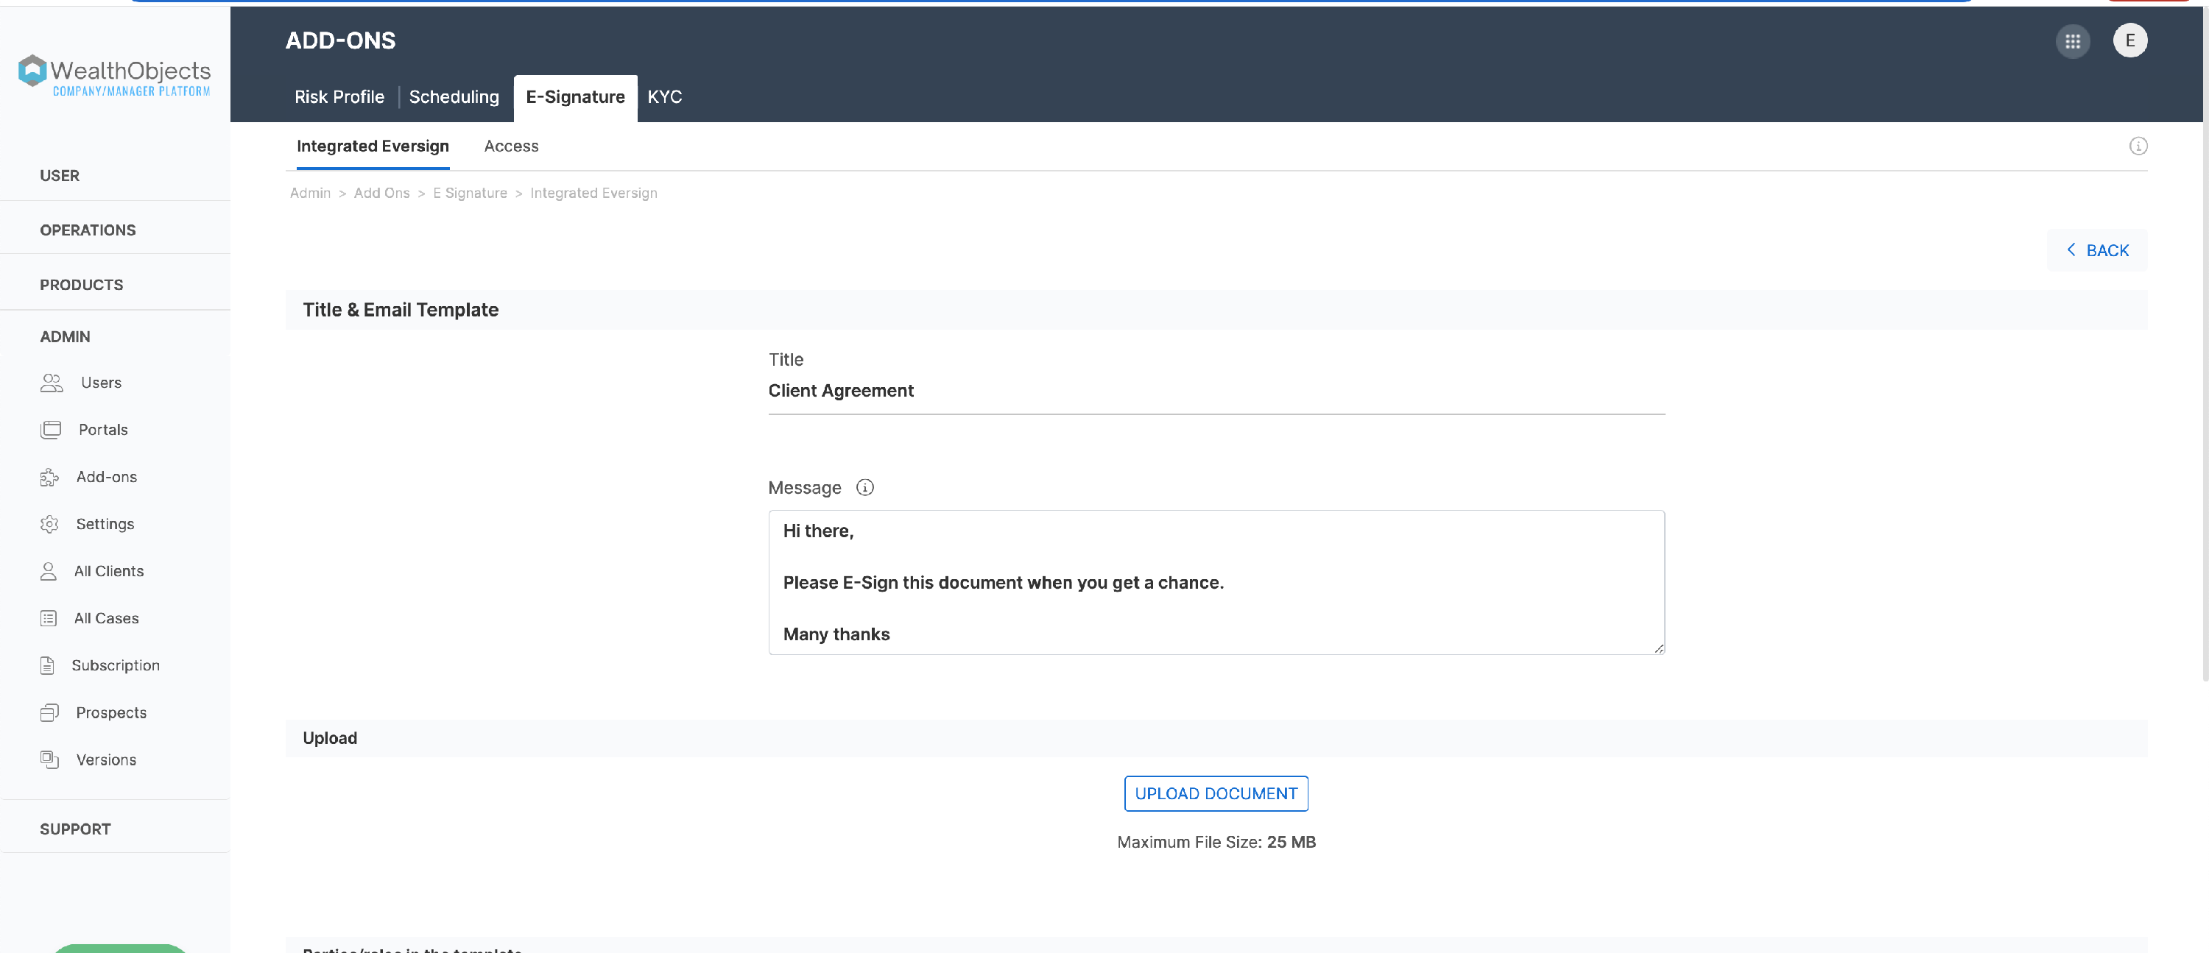This screenshot has height=953, width=2209.
Task: Open Prospects in the sidebar
Action: click(x=111, y=713)
